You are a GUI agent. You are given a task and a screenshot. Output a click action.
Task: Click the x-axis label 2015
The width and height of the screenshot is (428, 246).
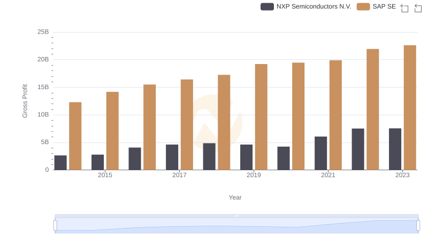pos(105,175)
